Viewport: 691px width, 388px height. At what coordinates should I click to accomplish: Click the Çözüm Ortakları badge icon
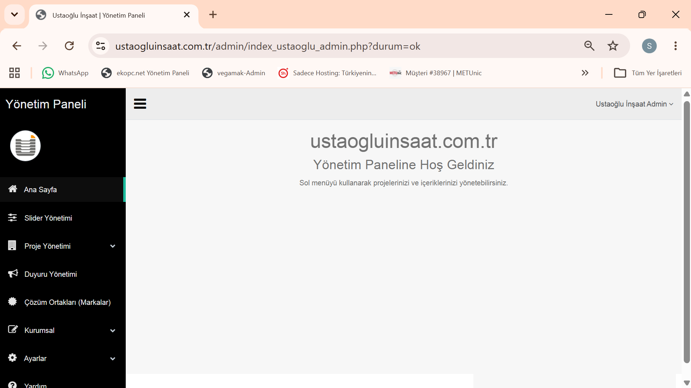click(13, 302)
